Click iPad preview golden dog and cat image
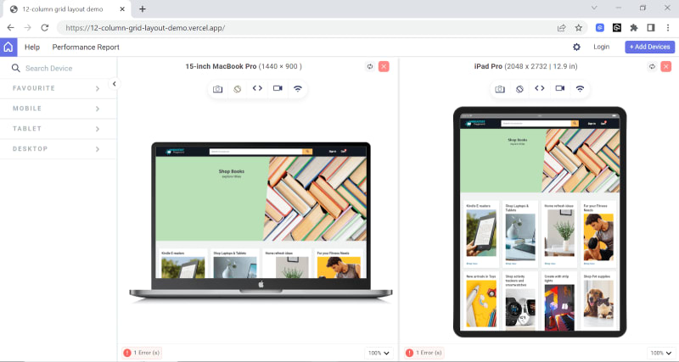Screen dimensions: 679x362 598,304
